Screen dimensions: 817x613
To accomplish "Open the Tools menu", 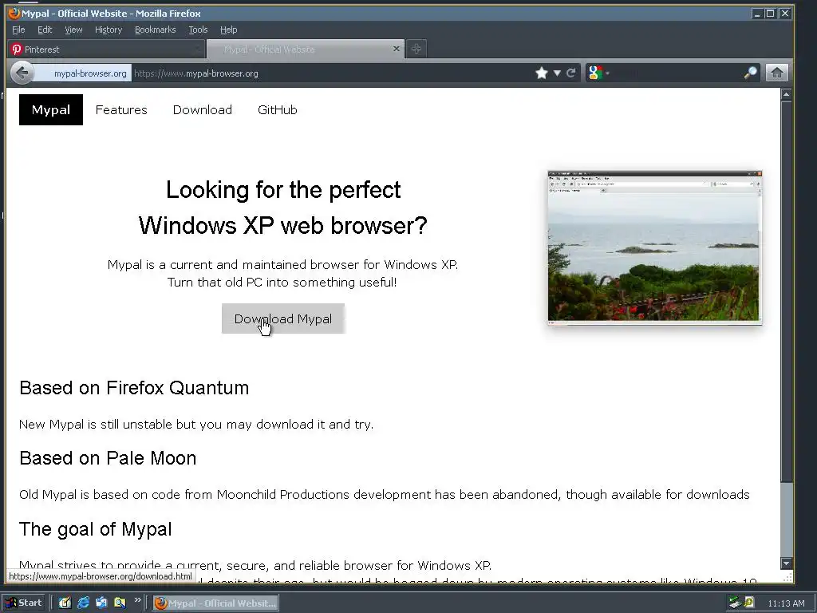I will coord(198,30).
